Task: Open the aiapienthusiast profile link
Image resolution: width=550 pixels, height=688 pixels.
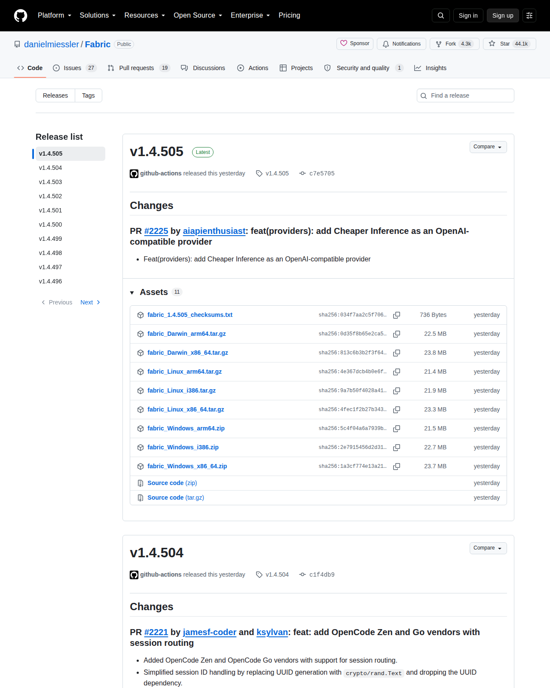Action: point(214,231)
